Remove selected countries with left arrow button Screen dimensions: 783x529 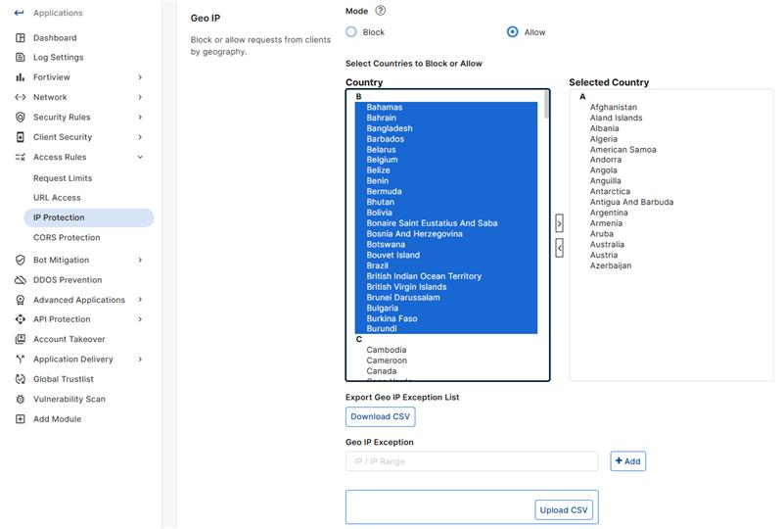pyautogui.click(x=559, y=248)
